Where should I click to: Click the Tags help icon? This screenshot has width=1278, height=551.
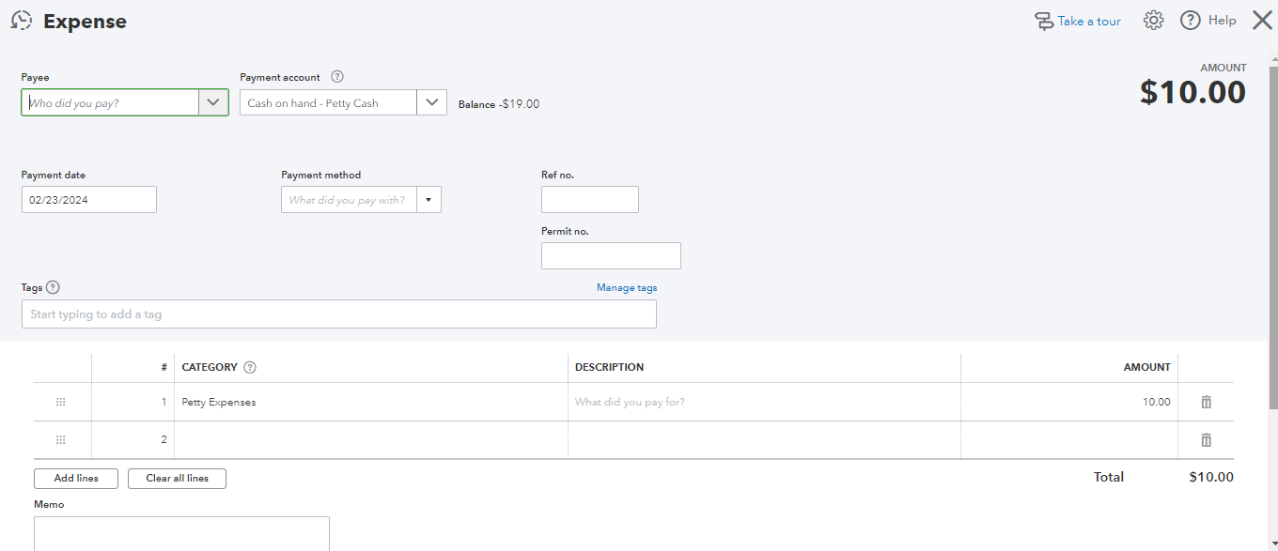click(53, 287)
